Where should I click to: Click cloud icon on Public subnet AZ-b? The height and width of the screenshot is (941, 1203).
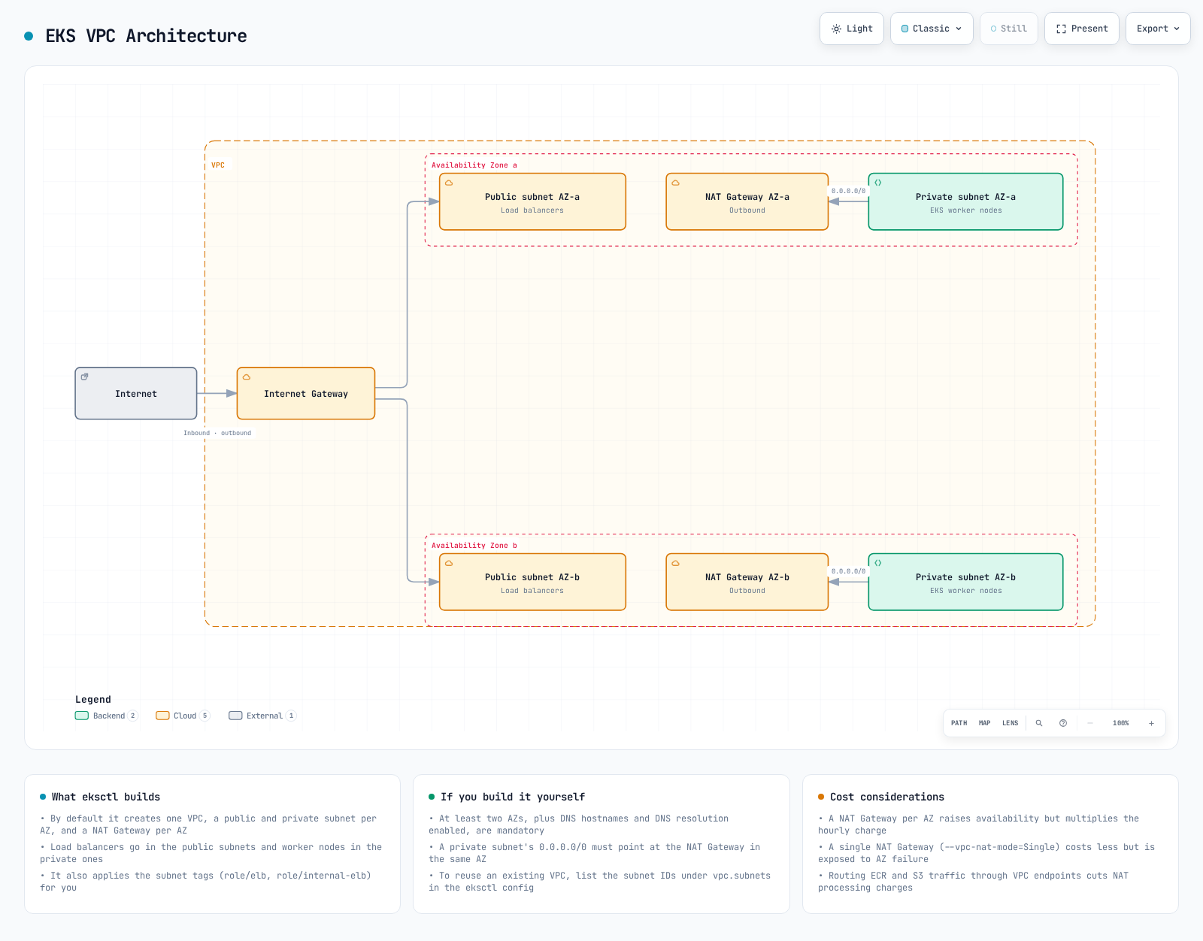click(x=449, y=563)
